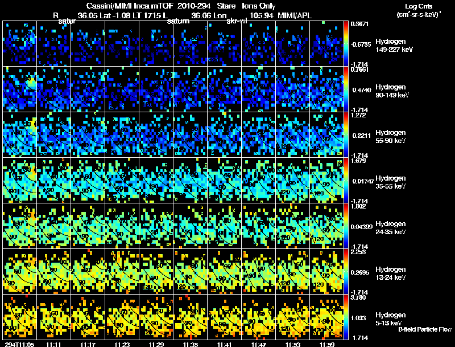Click the "Hydrogen 13-24 keV" row label
Screen dimensions: 455x347
tap(391, 273)
